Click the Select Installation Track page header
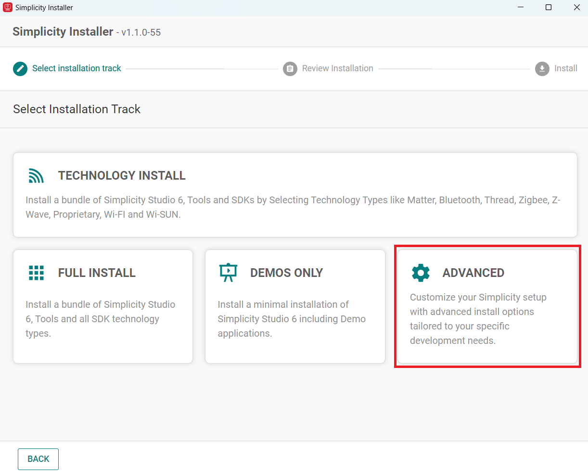This screenshot has width=588, height=472. click(77, 109)
